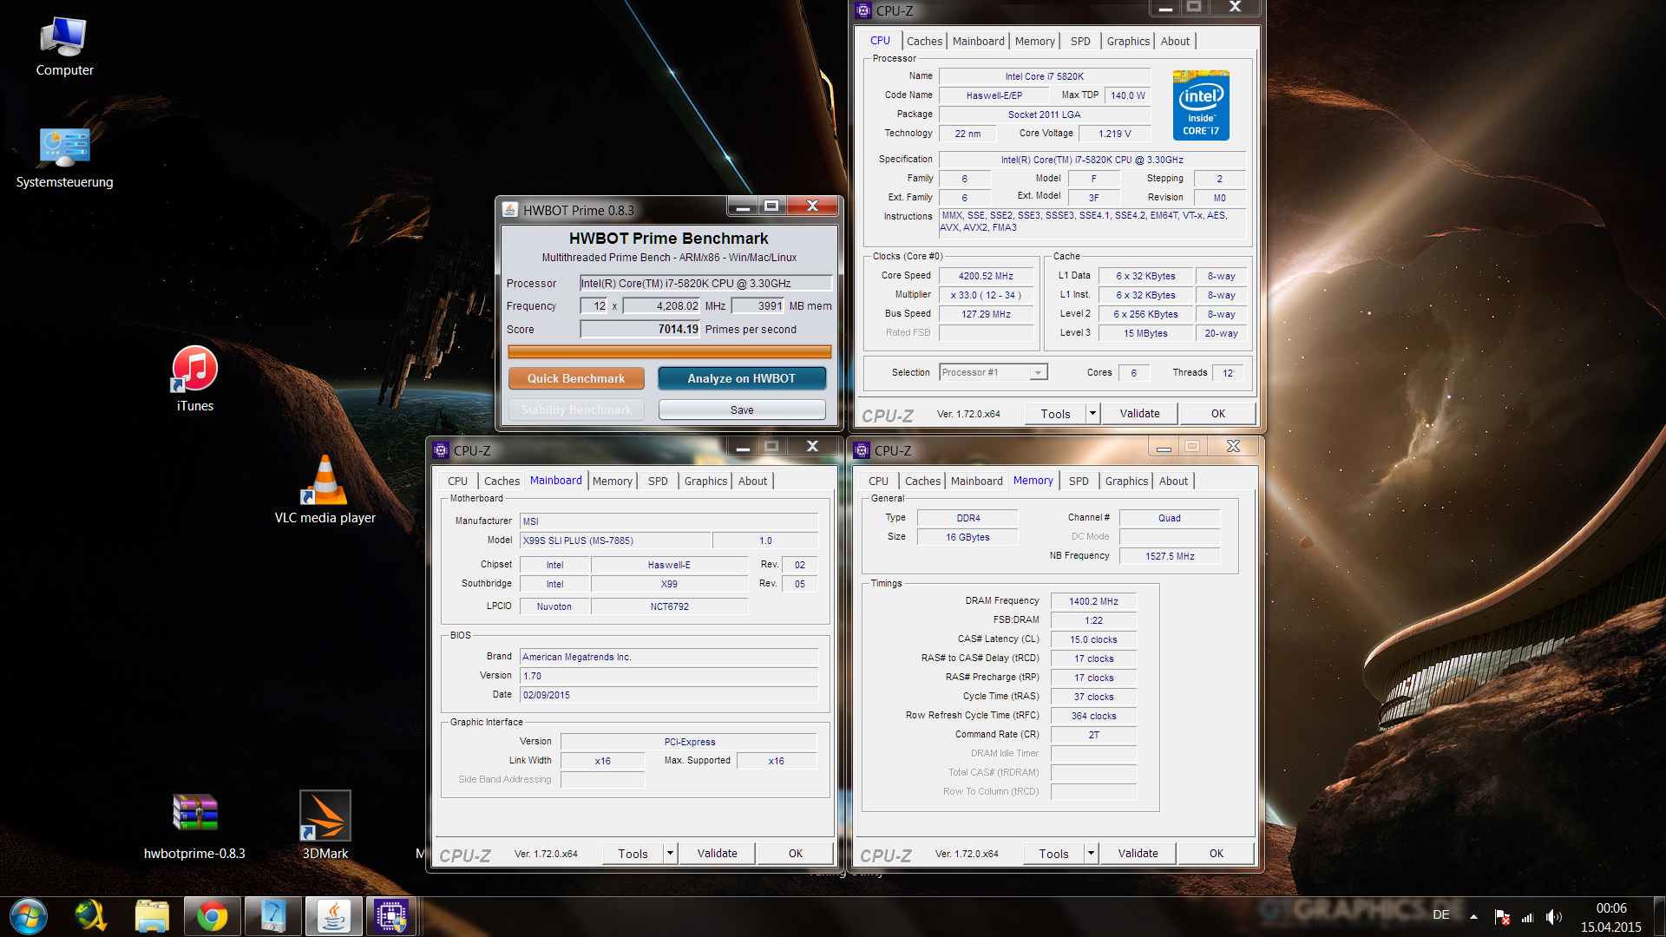Start the Quick Benchmark in HWBOT Prime
The width and height of the screenshot is (1666, 937).
576,378
